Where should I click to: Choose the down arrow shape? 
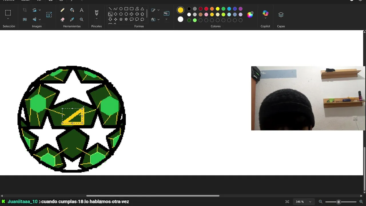coord(110,19)
